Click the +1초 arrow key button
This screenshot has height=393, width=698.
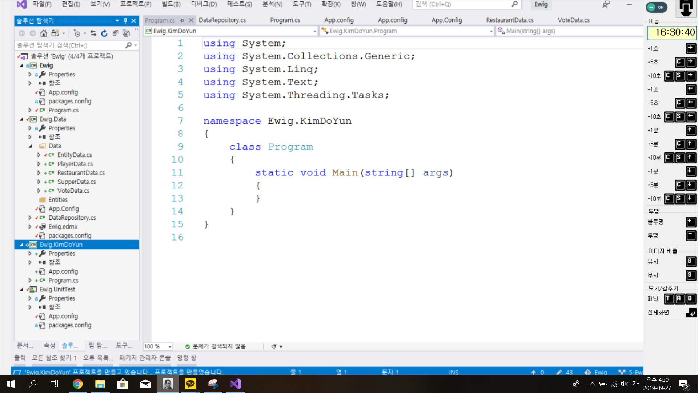[x=691, y=48]
